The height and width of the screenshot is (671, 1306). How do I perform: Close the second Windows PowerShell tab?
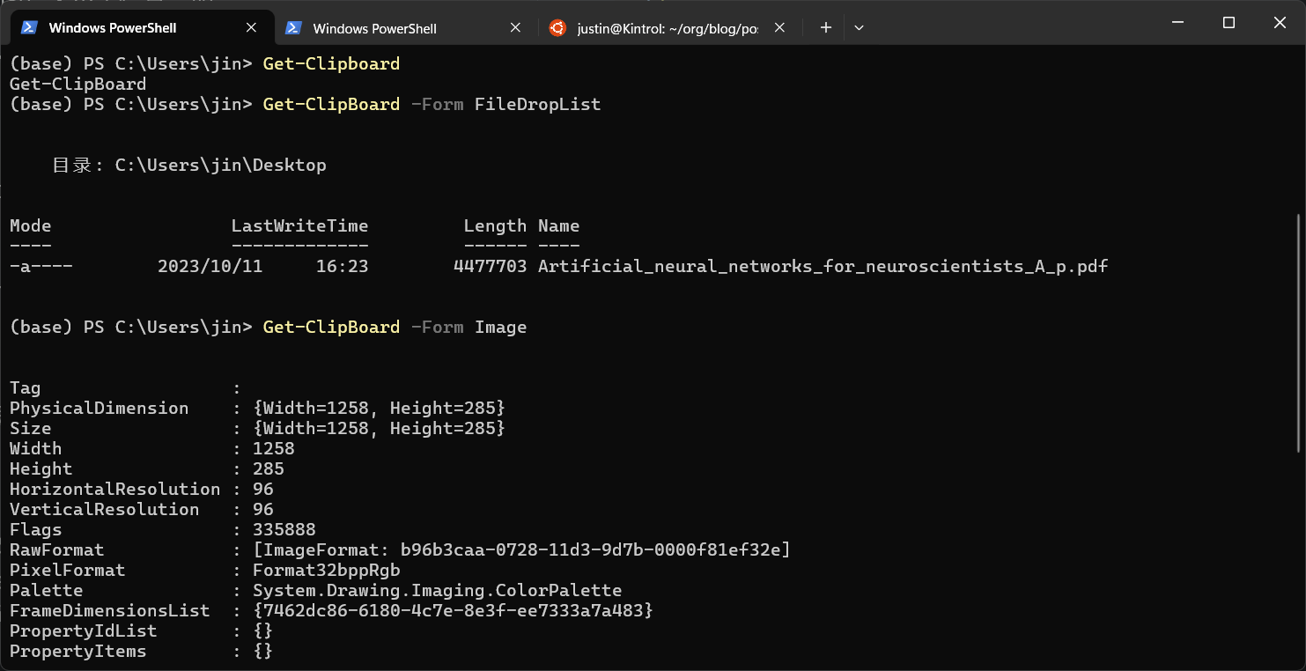[515, 28]
